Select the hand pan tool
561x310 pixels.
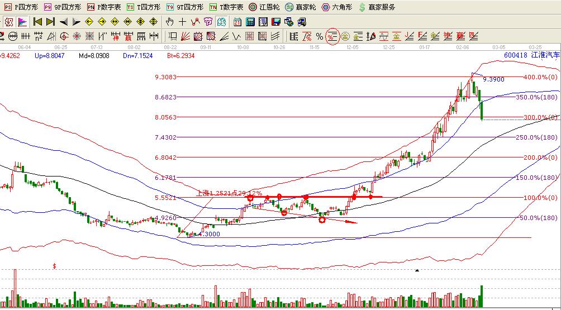(x=170, y=22)
